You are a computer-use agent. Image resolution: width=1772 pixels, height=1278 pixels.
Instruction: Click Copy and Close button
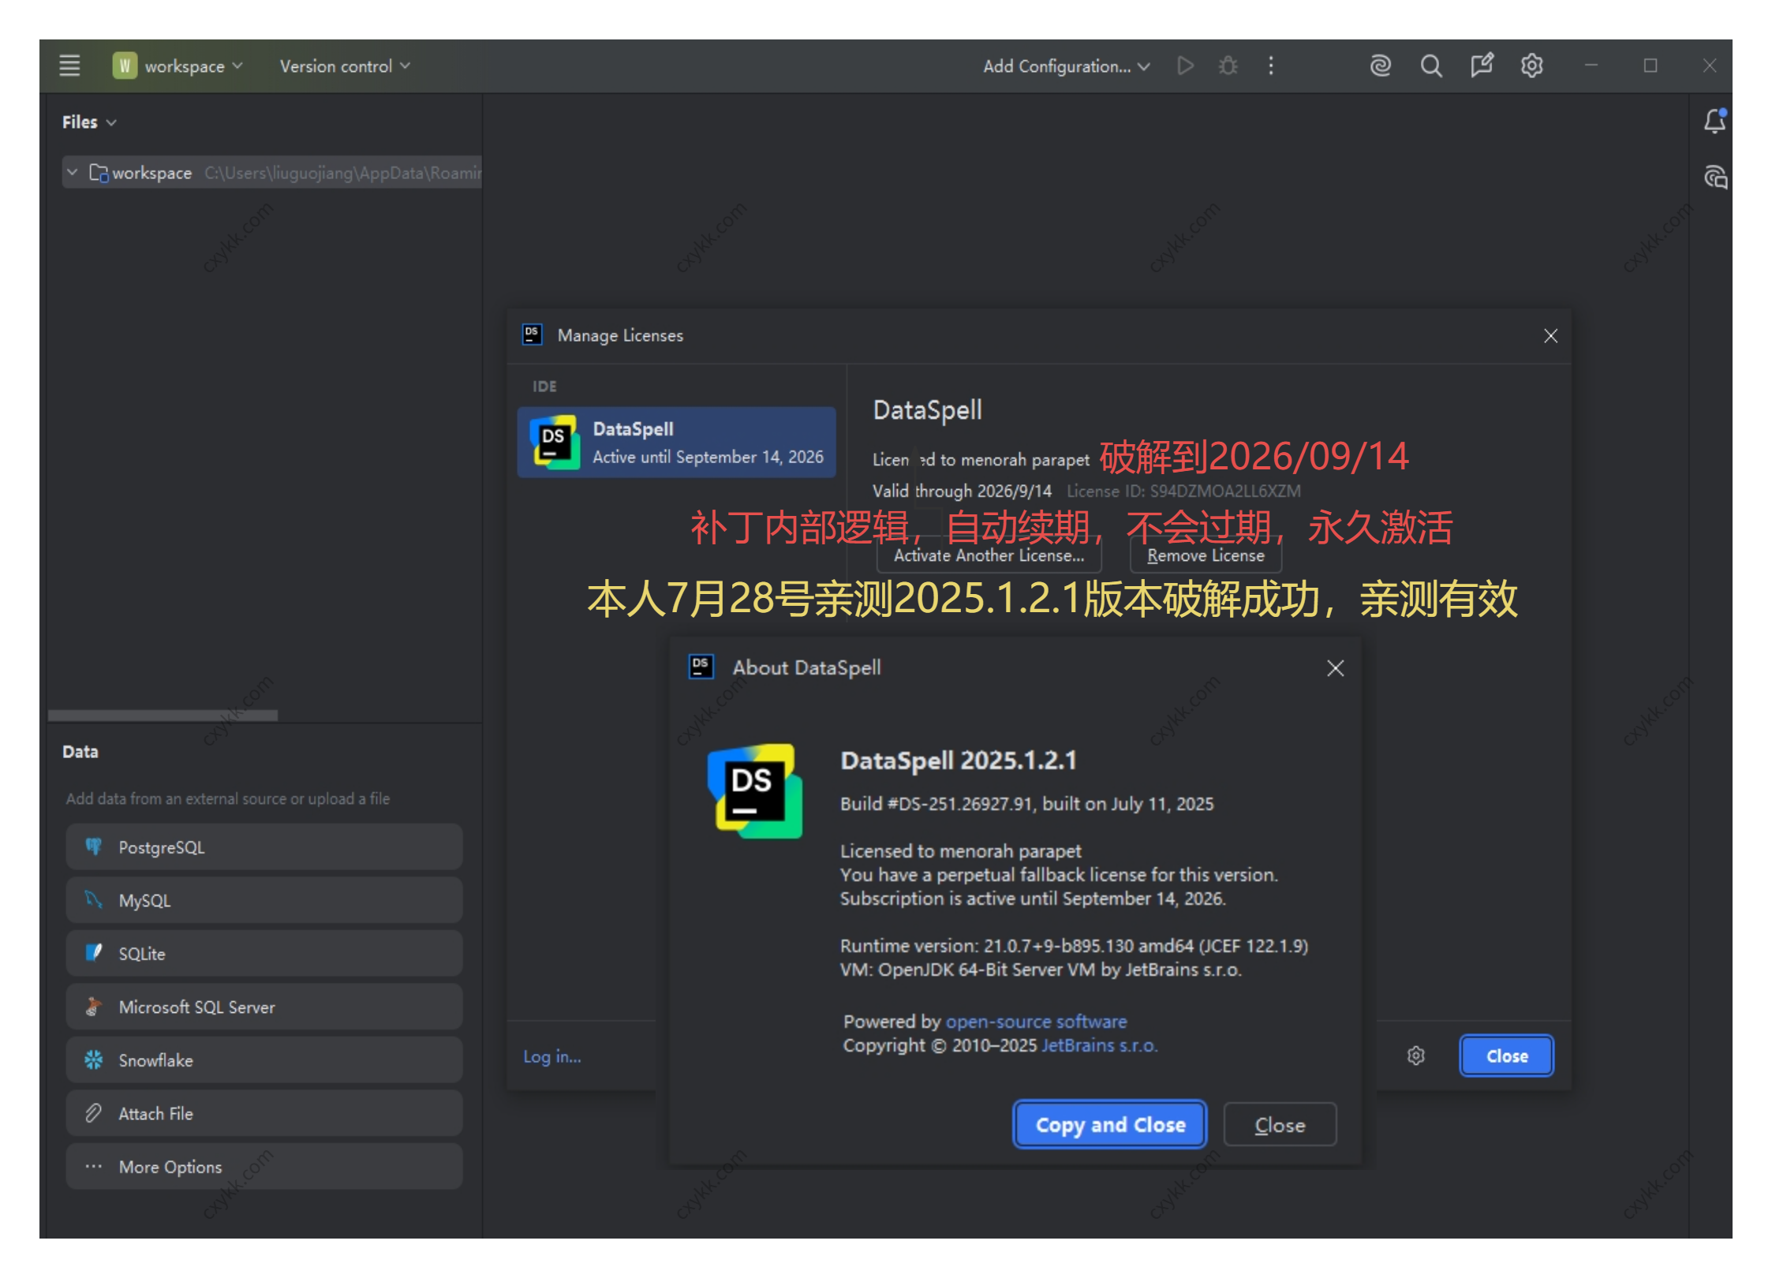pyautogui.click(x=1109, y=1124)
